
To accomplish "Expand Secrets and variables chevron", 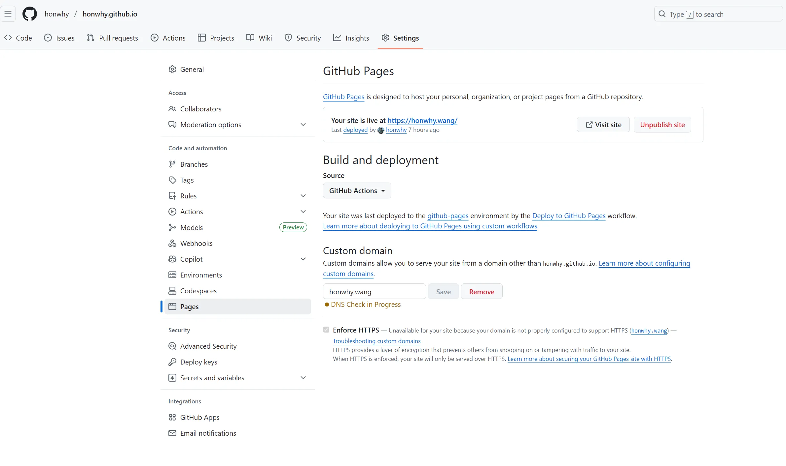I will pos(303,378).
